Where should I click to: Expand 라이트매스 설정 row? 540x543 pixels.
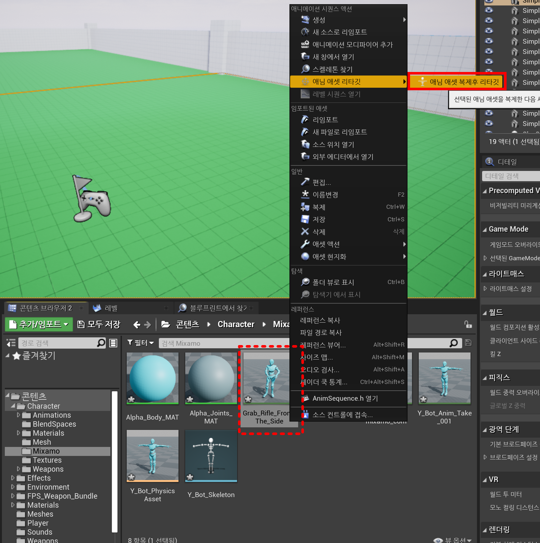[485, 289]
